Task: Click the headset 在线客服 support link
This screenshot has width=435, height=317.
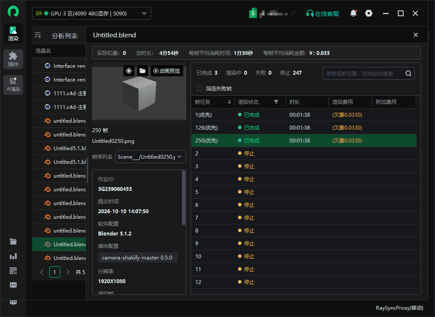Action: (322, 14)
